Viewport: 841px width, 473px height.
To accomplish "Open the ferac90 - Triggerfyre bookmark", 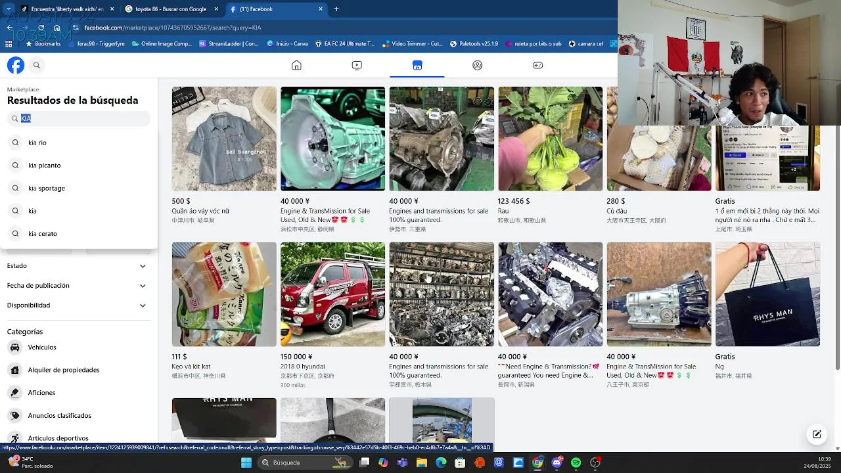I will tap(95, 44).
